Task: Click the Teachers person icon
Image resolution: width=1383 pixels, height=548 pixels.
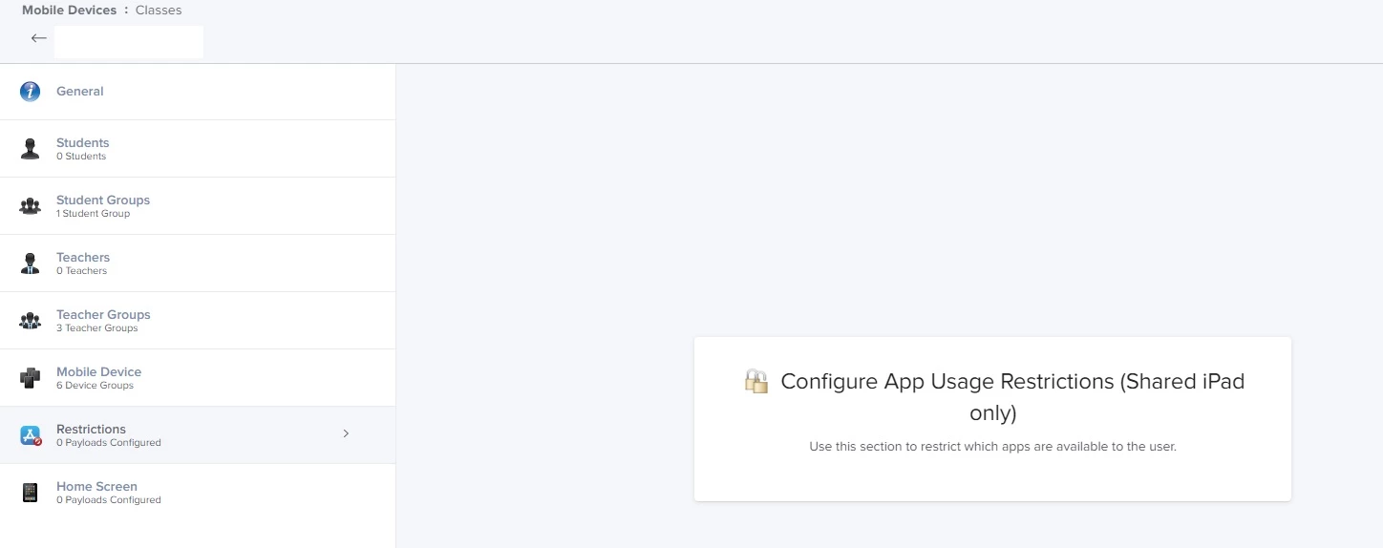Action: (31, 263)
